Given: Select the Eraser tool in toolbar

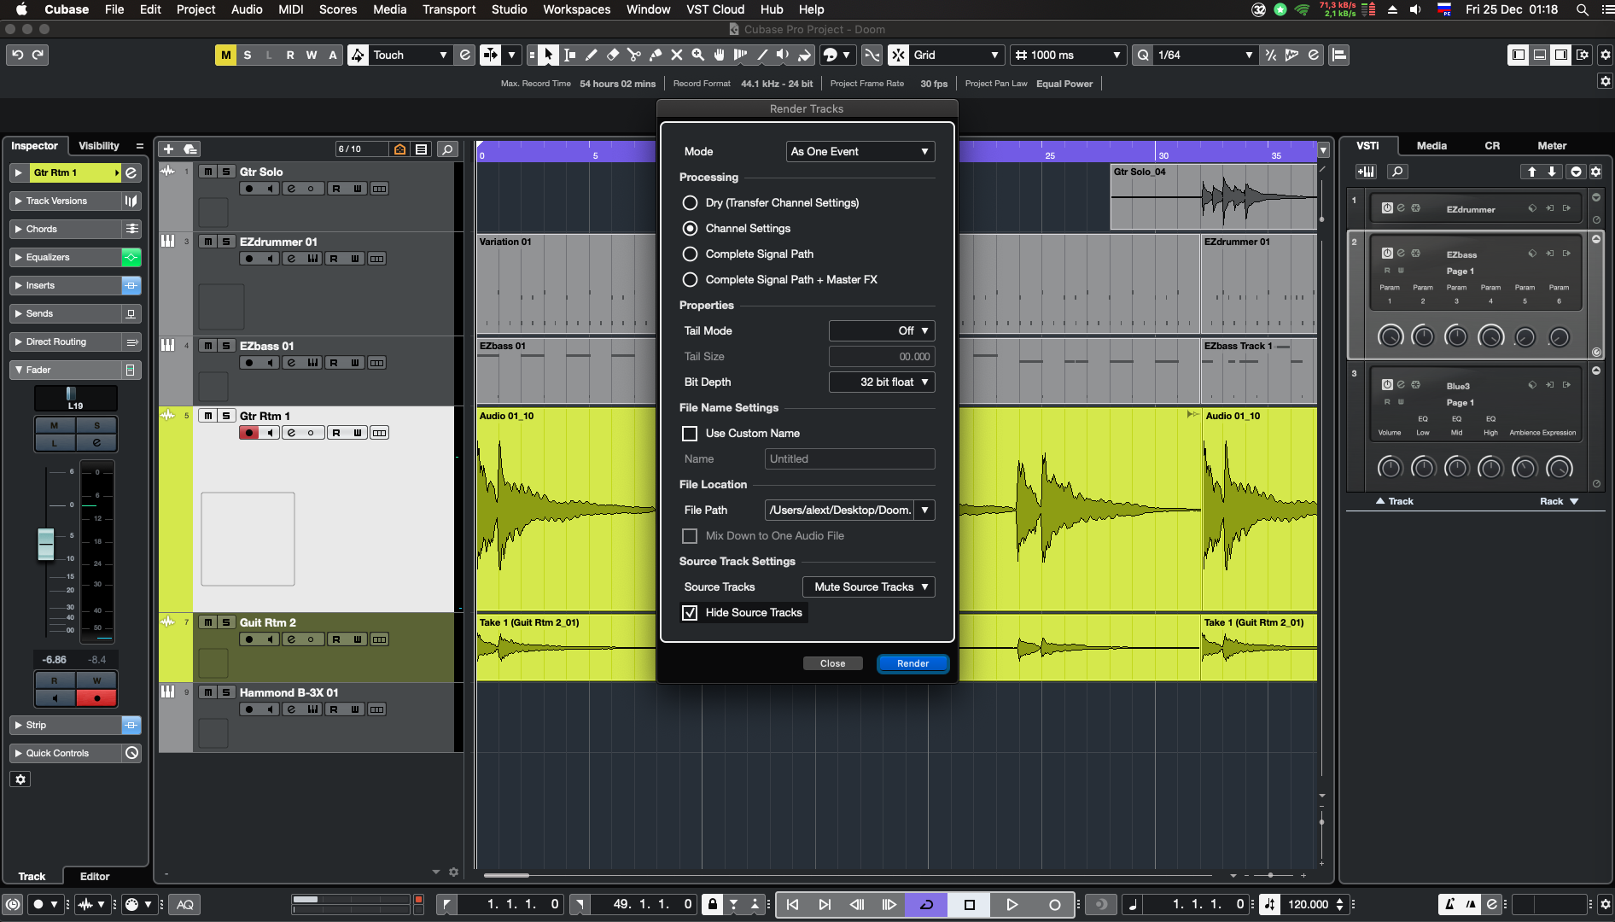Looking at the screenshot, I should click(x=612, y=55).
